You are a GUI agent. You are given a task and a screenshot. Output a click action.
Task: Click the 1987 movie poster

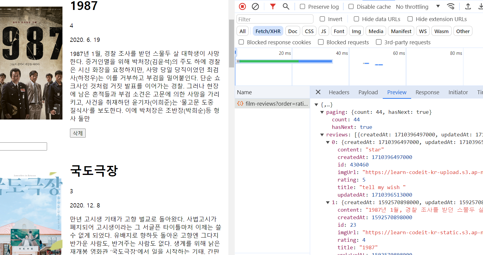31,63
